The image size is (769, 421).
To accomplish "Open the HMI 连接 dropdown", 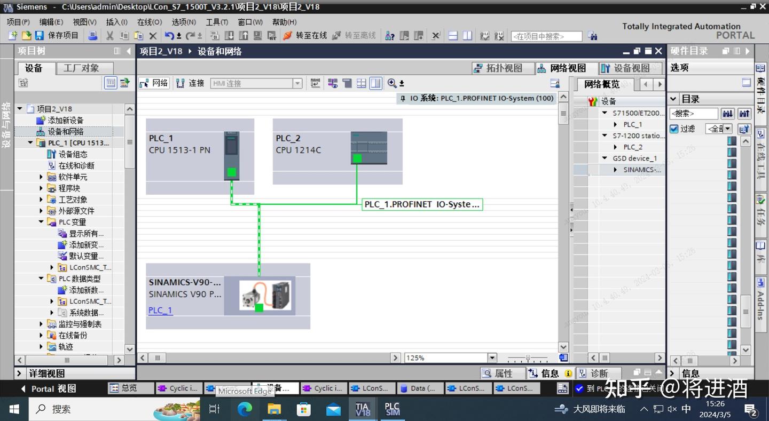I will (297, 83).
